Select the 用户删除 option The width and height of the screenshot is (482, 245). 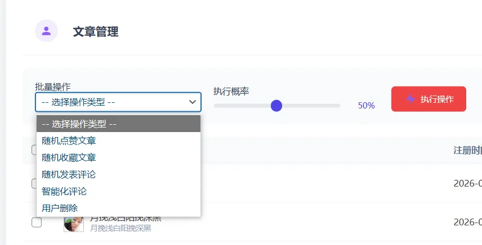[118, 208]
